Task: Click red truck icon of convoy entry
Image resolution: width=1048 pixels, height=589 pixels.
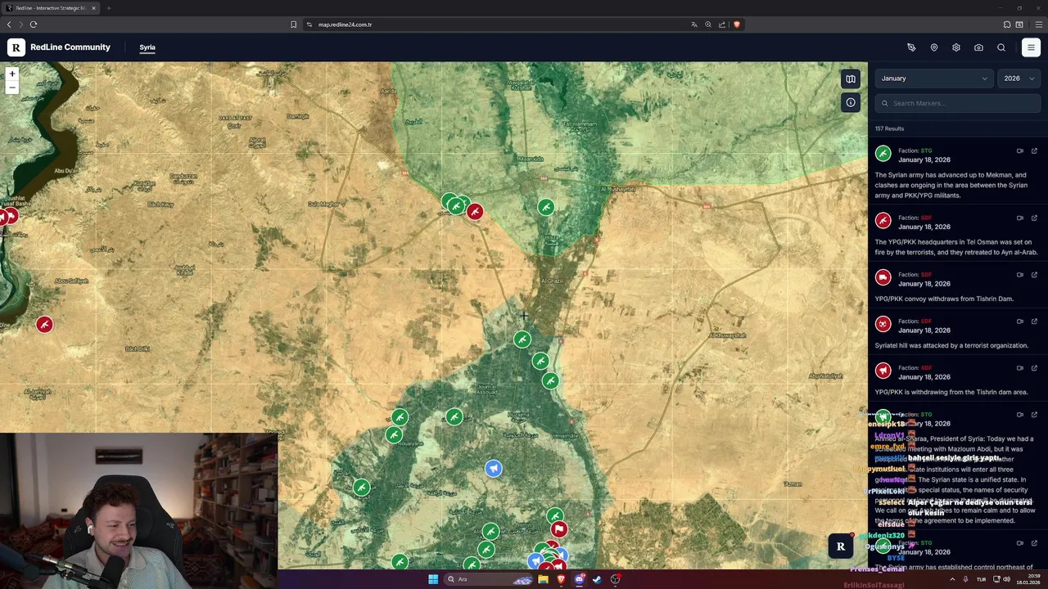Action: [883, 277]
